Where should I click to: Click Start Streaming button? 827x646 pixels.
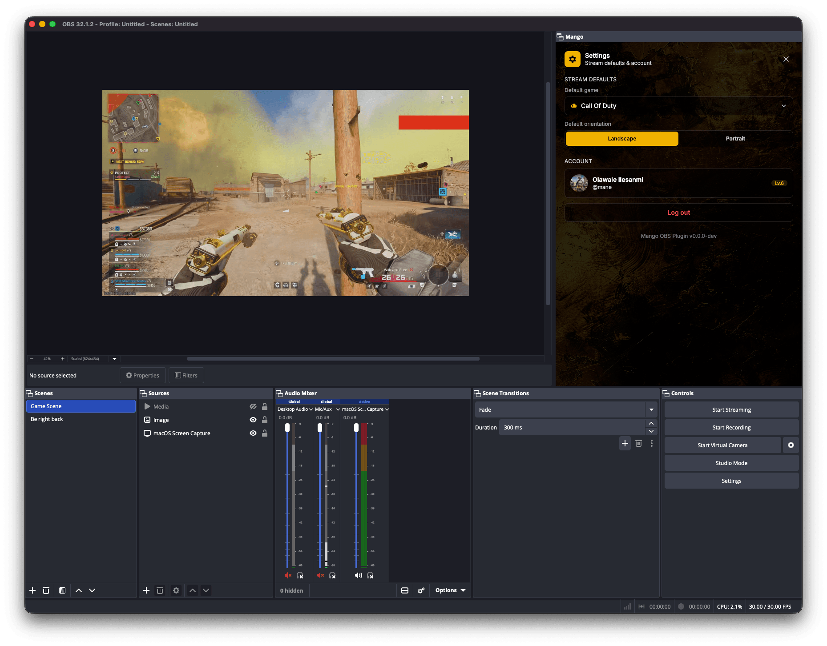point(731,409)
